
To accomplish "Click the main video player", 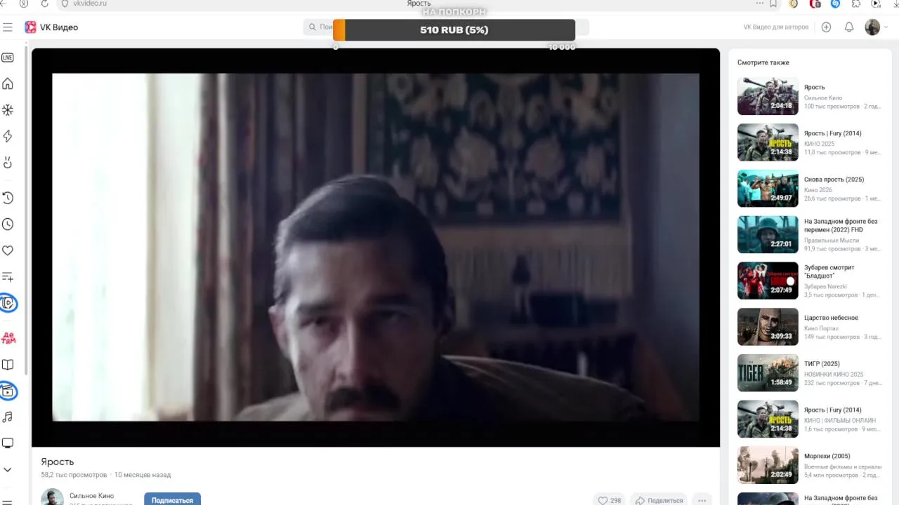I will click(376, 248).
